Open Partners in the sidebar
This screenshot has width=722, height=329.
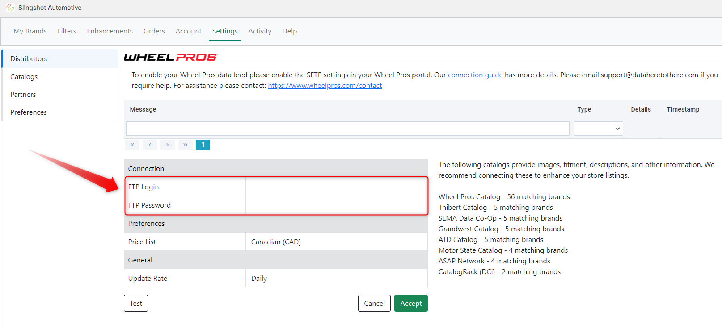(60, 94)
